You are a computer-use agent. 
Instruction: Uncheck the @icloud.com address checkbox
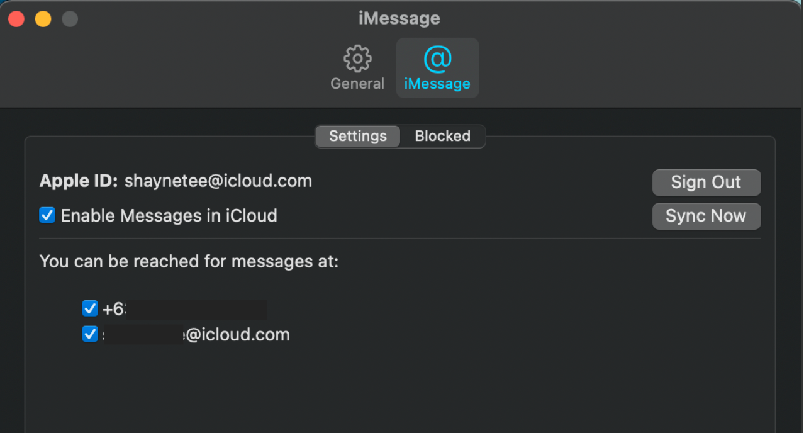[90, 334]
